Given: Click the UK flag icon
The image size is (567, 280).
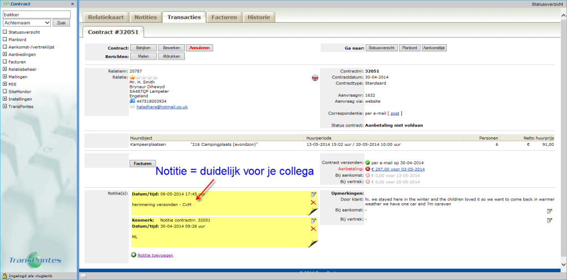Looking at the screenshot, I should [315, 77].
